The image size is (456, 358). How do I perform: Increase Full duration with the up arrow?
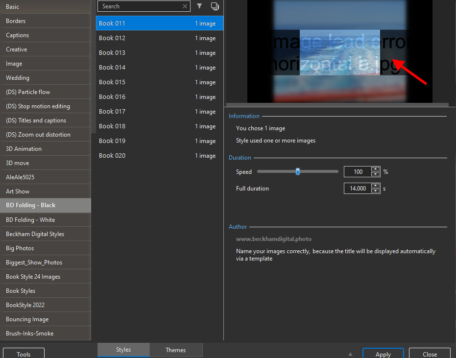(375, 186)
